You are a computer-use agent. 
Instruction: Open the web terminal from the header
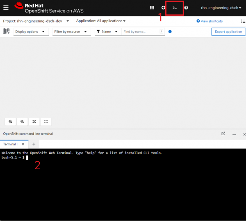175,7
